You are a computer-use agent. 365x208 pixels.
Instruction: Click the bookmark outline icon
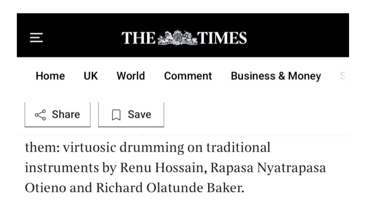[117, 115]
